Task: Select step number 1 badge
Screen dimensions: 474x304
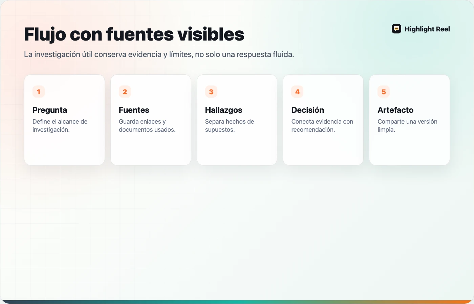Action: pyautogui.click(x=39, y=92)
